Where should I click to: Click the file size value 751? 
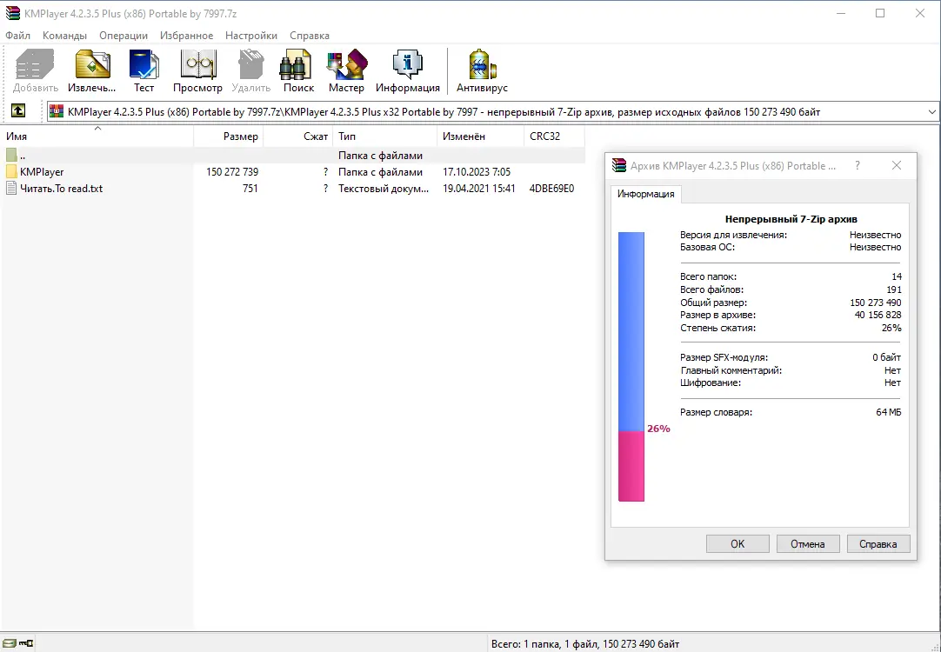pyautogui.click(x=250, y=189)
